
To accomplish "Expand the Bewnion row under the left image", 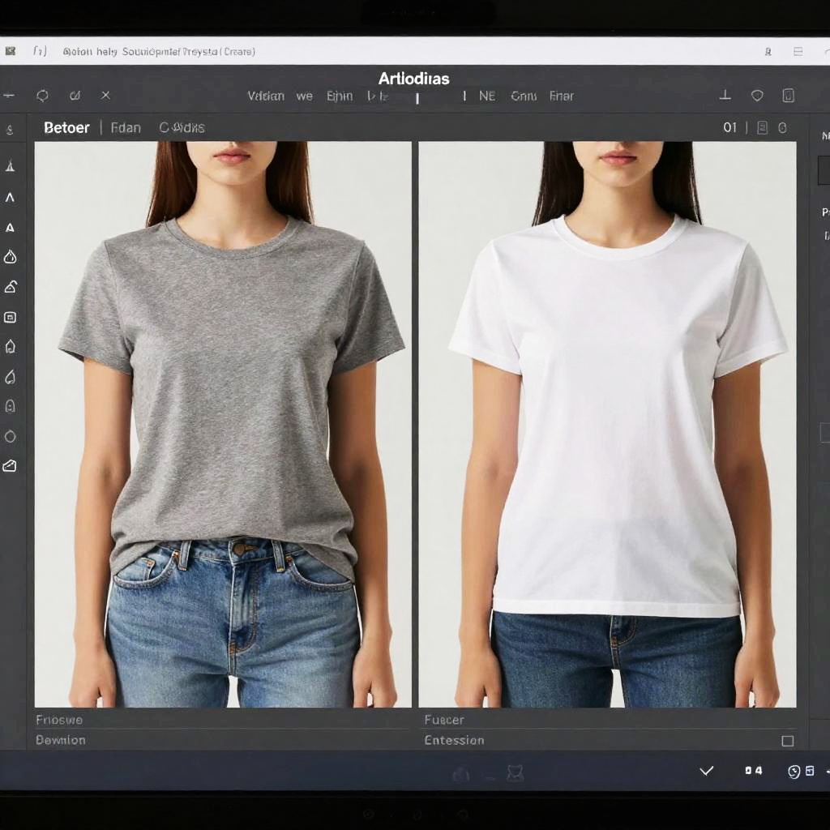I will pyautogui.click(x=61, y=740).
